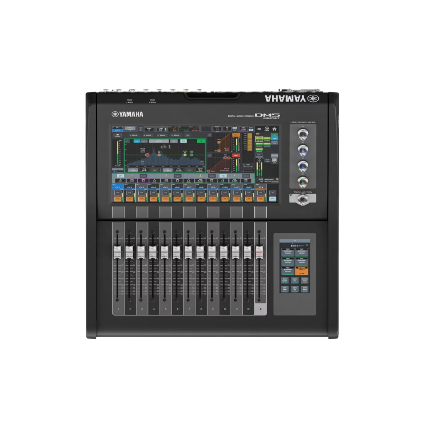This screenshot has width=425, height=425.
Task: Touch user defined knob C
Action: [303, 166]
